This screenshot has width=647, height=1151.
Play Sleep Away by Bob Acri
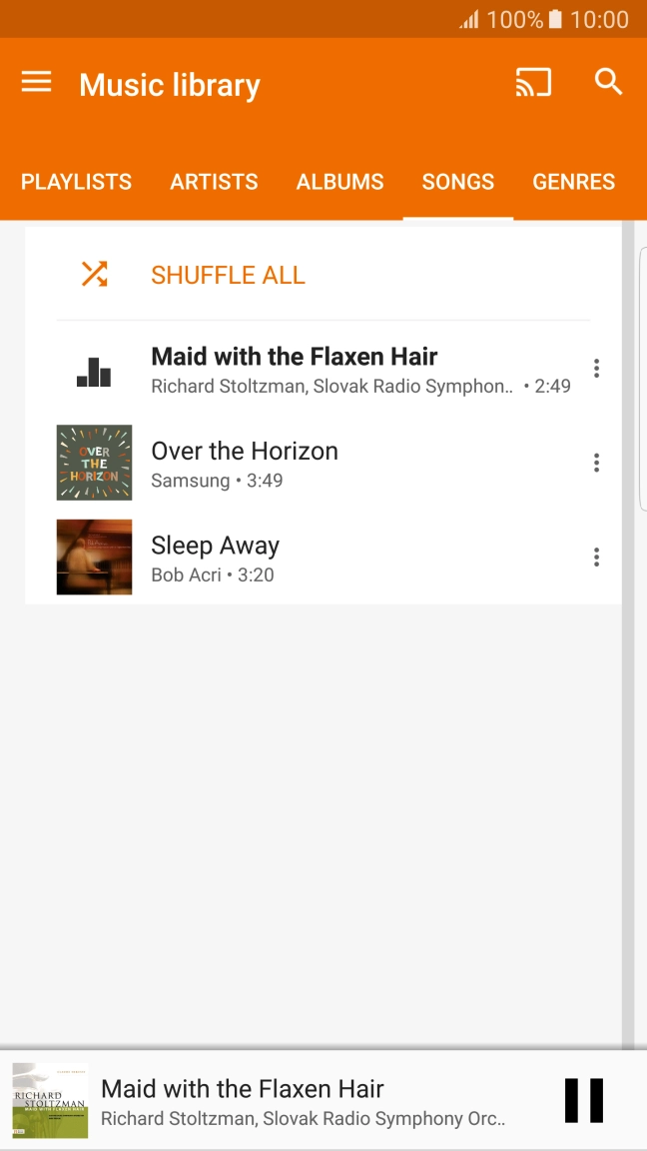click(300, 559)
